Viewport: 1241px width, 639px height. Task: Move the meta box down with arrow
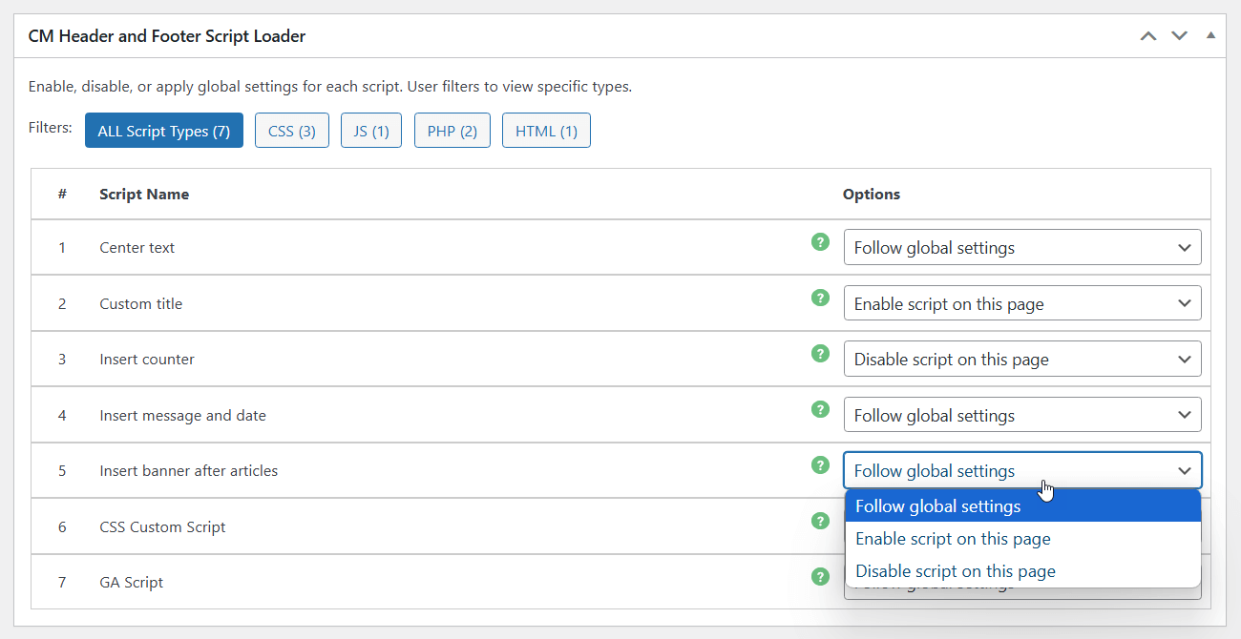point(1180,36)
